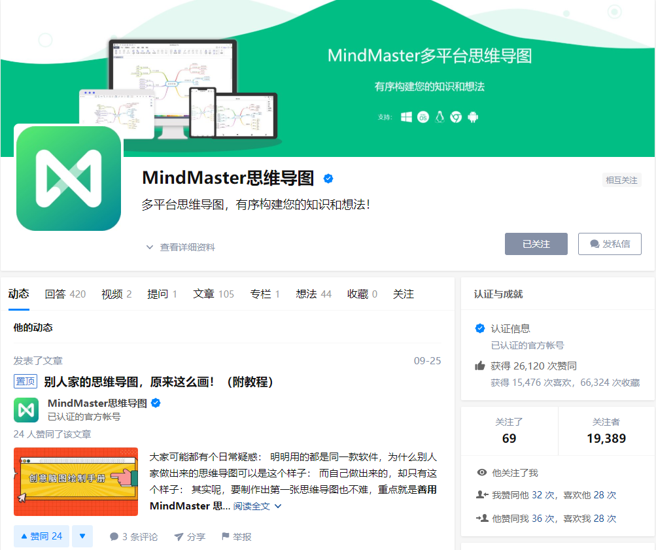Click the Chrome platform icon in banner
Image resolution: width=656 pixels, height=550 pixels.
click(456, 117)
